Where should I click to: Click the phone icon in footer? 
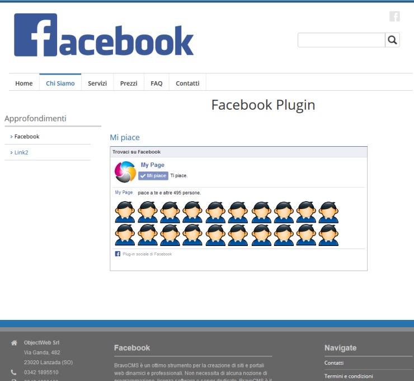coord(14,372)
